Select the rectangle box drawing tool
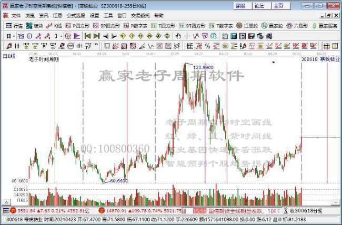The width and height of the screenshot is (342, 225). 107,46
